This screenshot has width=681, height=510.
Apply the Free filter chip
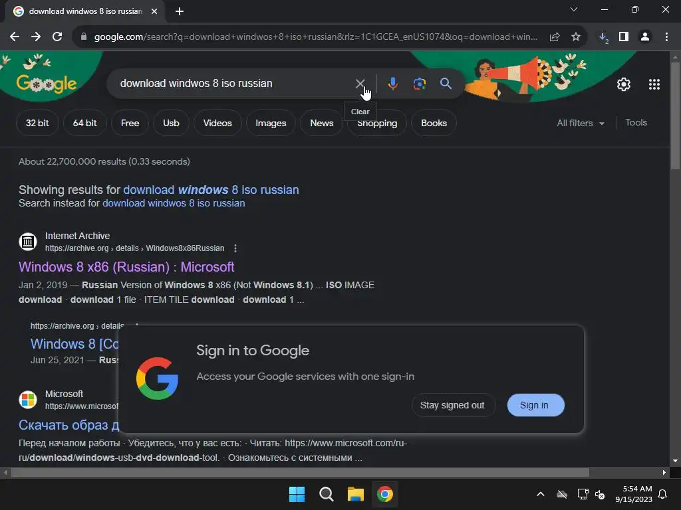pos(130,123)
